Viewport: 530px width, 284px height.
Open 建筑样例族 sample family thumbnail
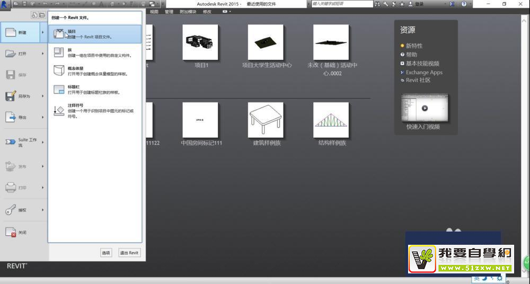click(x=266, y=120)
